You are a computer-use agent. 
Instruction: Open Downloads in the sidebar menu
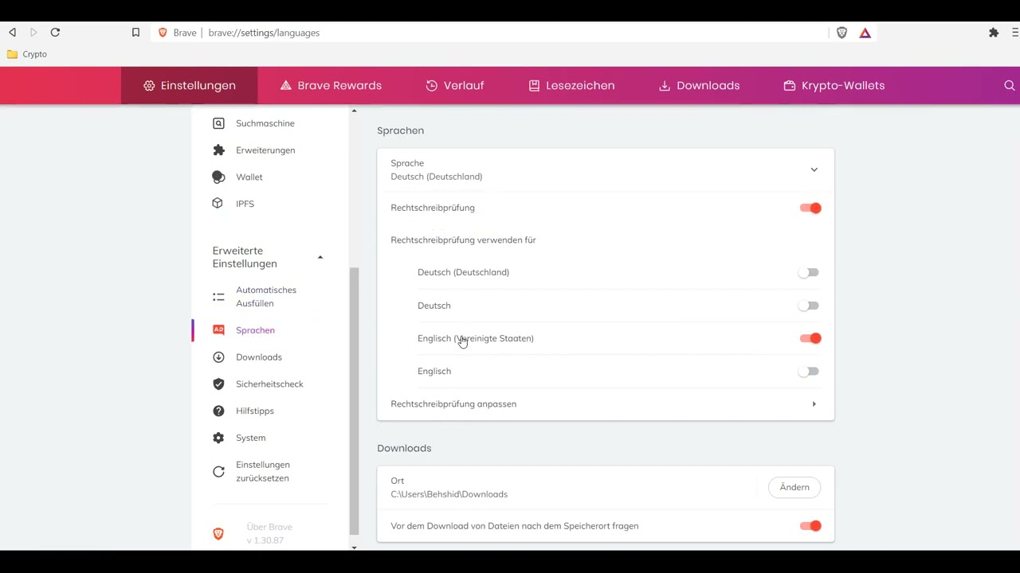click(259, 357)
